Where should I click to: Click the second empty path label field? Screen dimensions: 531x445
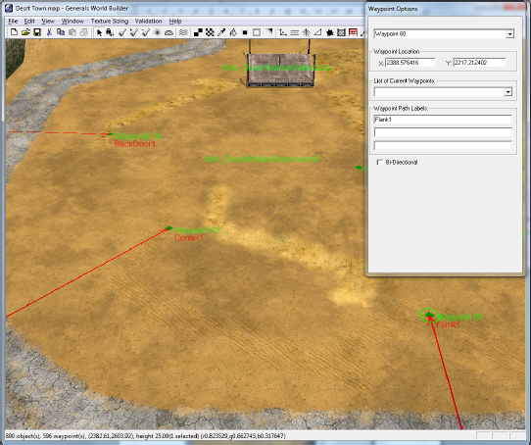tap(443, 132)
